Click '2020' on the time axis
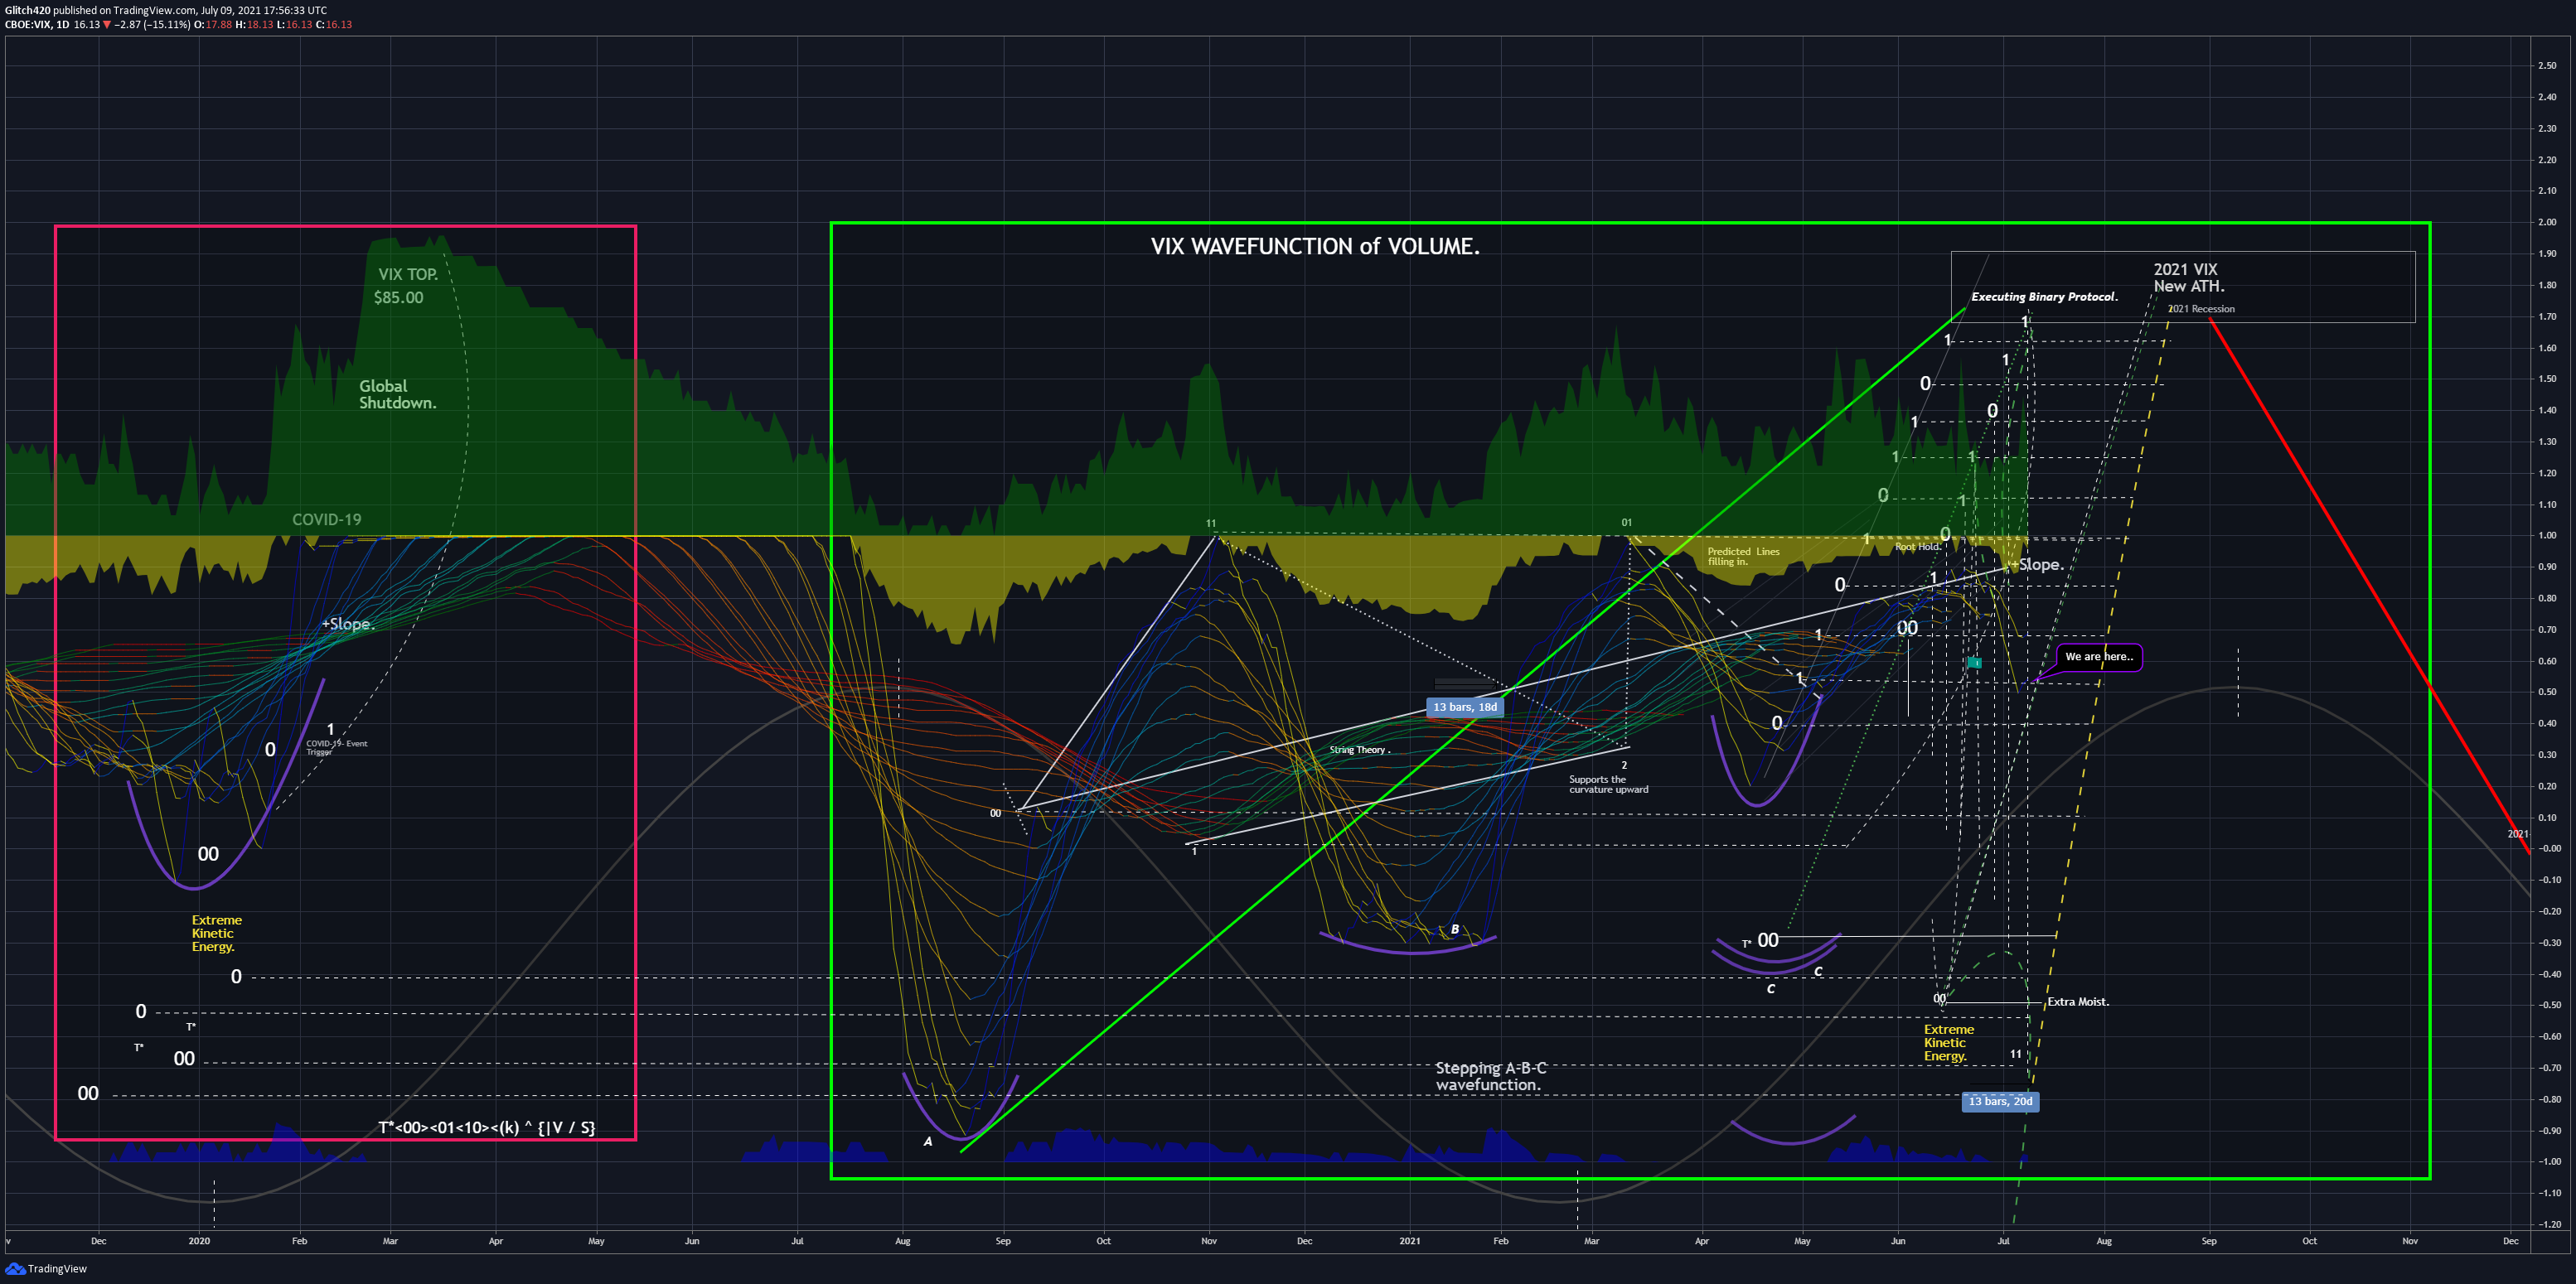The width and height of the screenshot is (2576, 1284). point(199,1241)
